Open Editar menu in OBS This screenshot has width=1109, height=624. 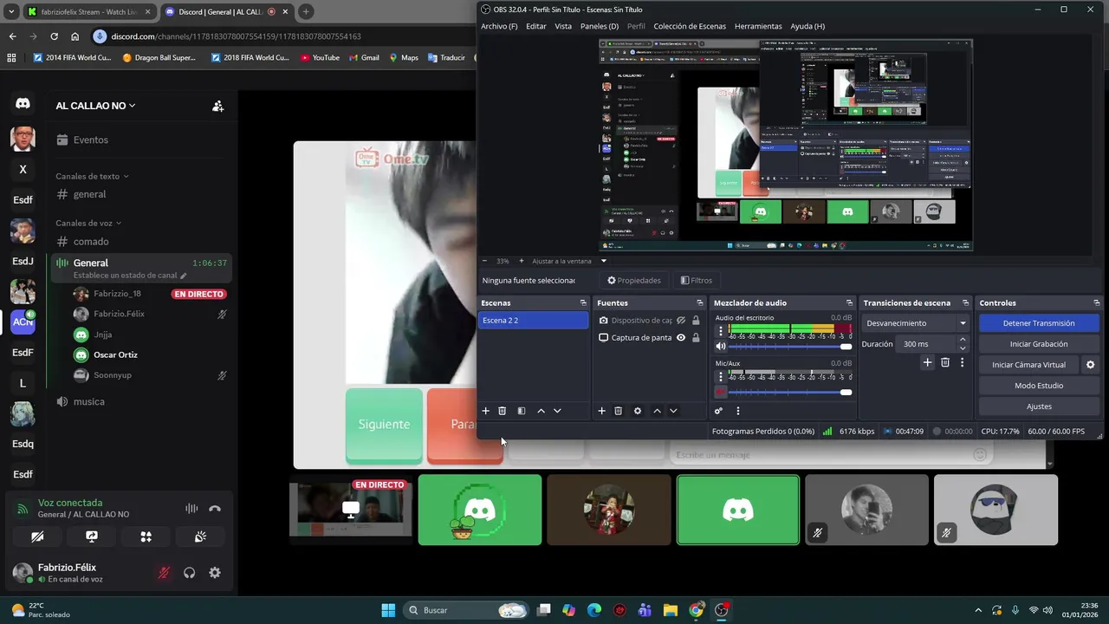coord(536,26)
